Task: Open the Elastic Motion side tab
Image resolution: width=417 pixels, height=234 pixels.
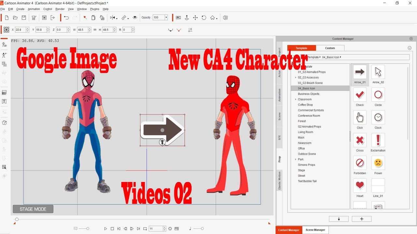Action: (279, 181)
